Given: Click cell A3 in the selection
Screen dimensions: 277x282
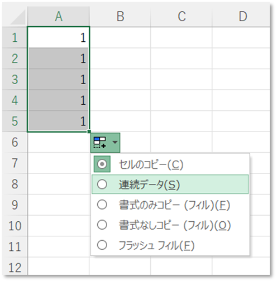Looking at the screenshot, I should tap(59, 79).
